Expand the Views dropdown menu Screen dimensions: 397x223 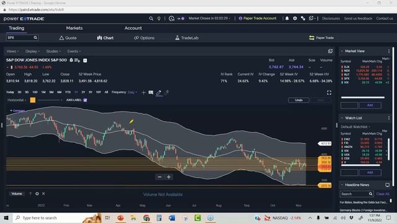12,51
